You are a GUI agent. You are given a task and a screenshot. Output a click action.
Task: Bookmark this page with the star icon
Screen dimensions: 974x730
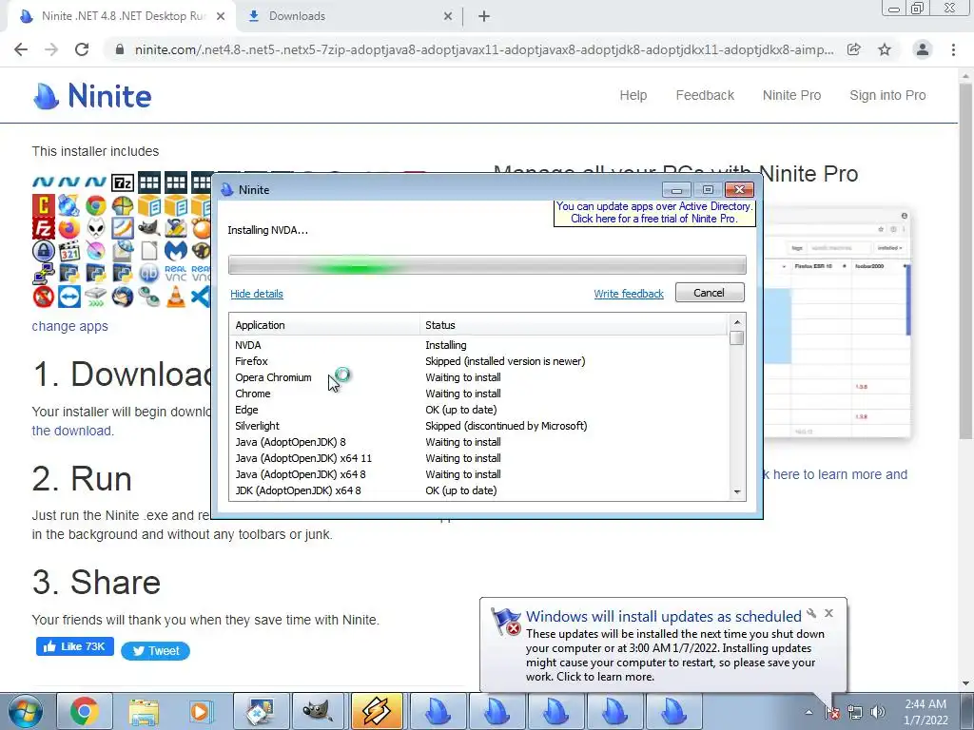point(885,49)
